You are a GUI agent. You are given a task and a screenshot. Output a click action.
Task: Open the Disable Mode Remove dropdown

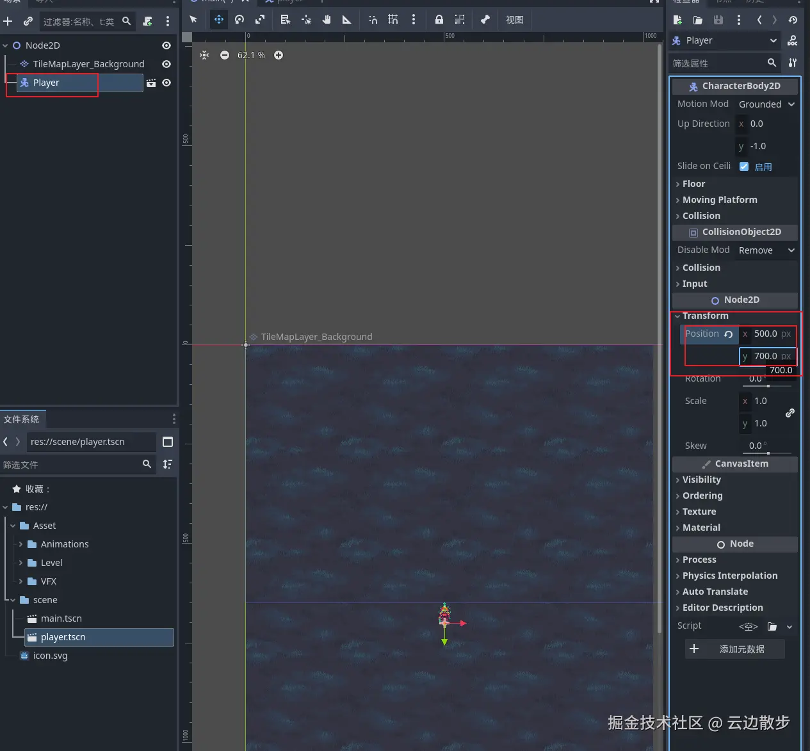coord(766,250)
